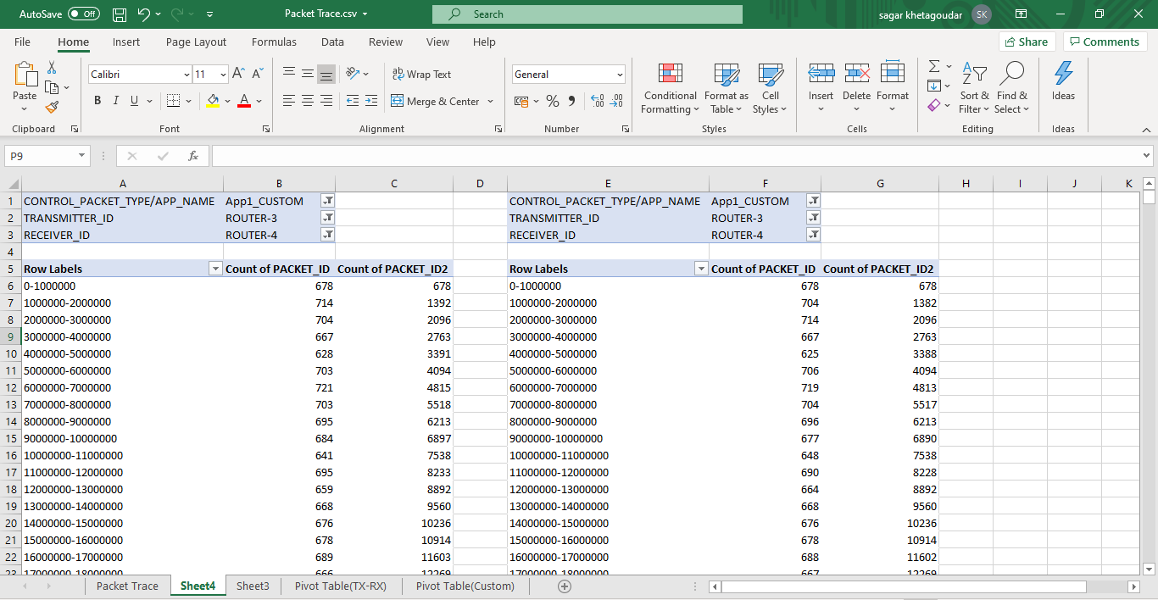Open the font name dropdown showing Calibri
Image resolution: width=1158 pixels, height=600 pixels.
187,75
